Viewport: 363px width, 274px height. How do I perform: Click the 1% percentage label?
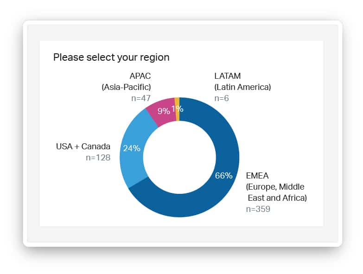[x=178, y=109]
